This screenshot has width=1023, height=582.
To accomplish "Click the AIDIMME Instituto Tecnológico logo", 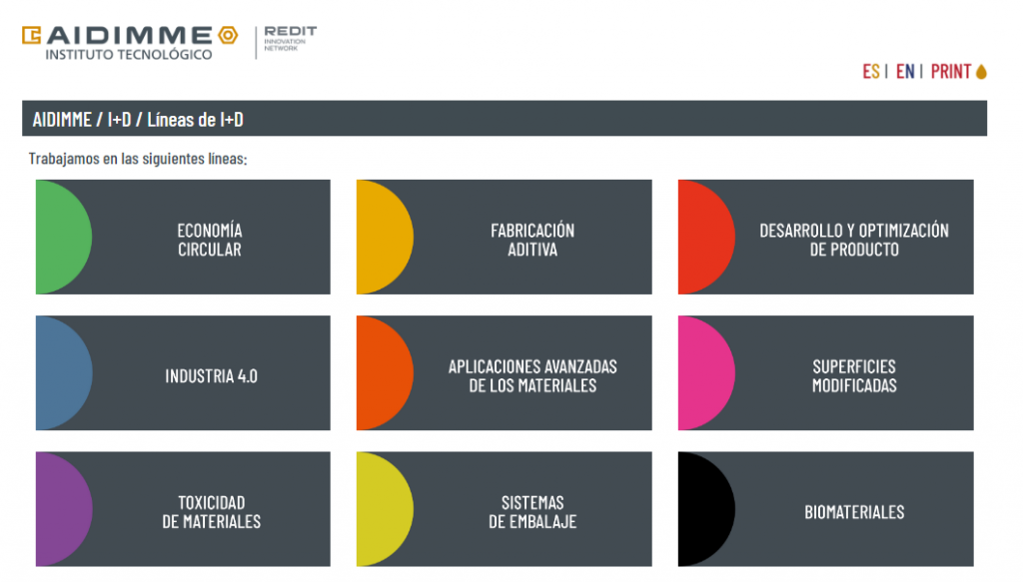I will [130, 43].
